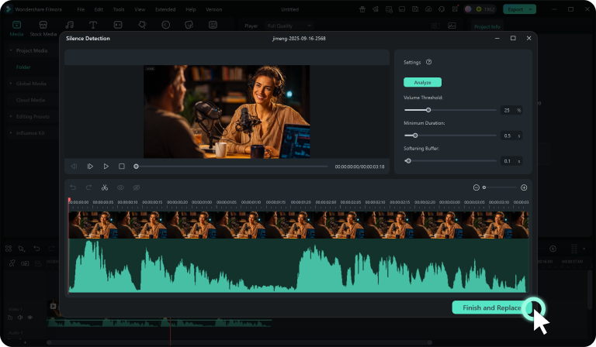Open the Edit menu in Filmora
Screen dimensions: 596x347
pyautogui.click(x=99, y=9)
